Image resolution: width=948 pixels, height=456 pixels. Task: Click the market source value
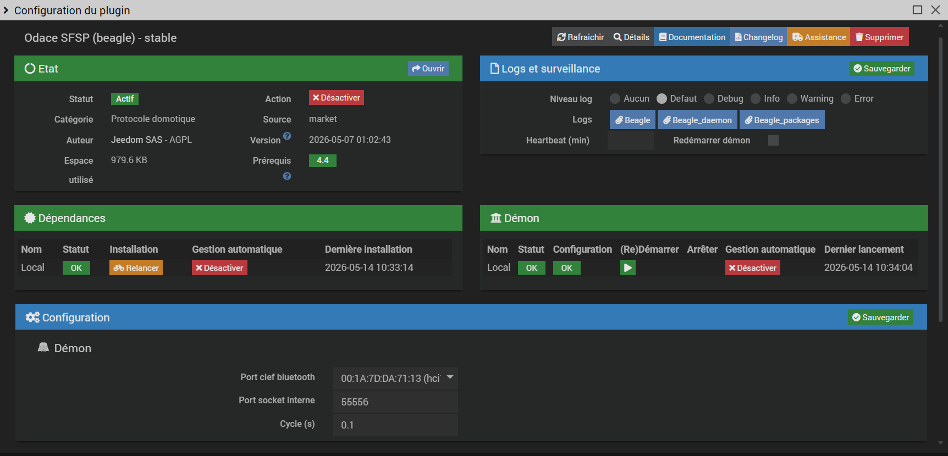click(x=323, y=119)
